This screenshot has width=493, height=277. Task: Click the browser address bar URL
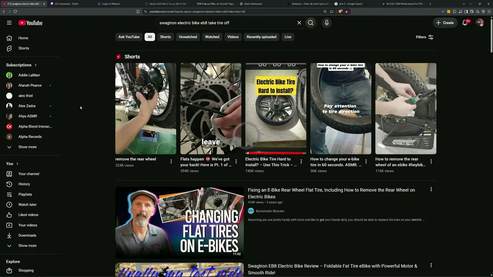pos(197,12)
